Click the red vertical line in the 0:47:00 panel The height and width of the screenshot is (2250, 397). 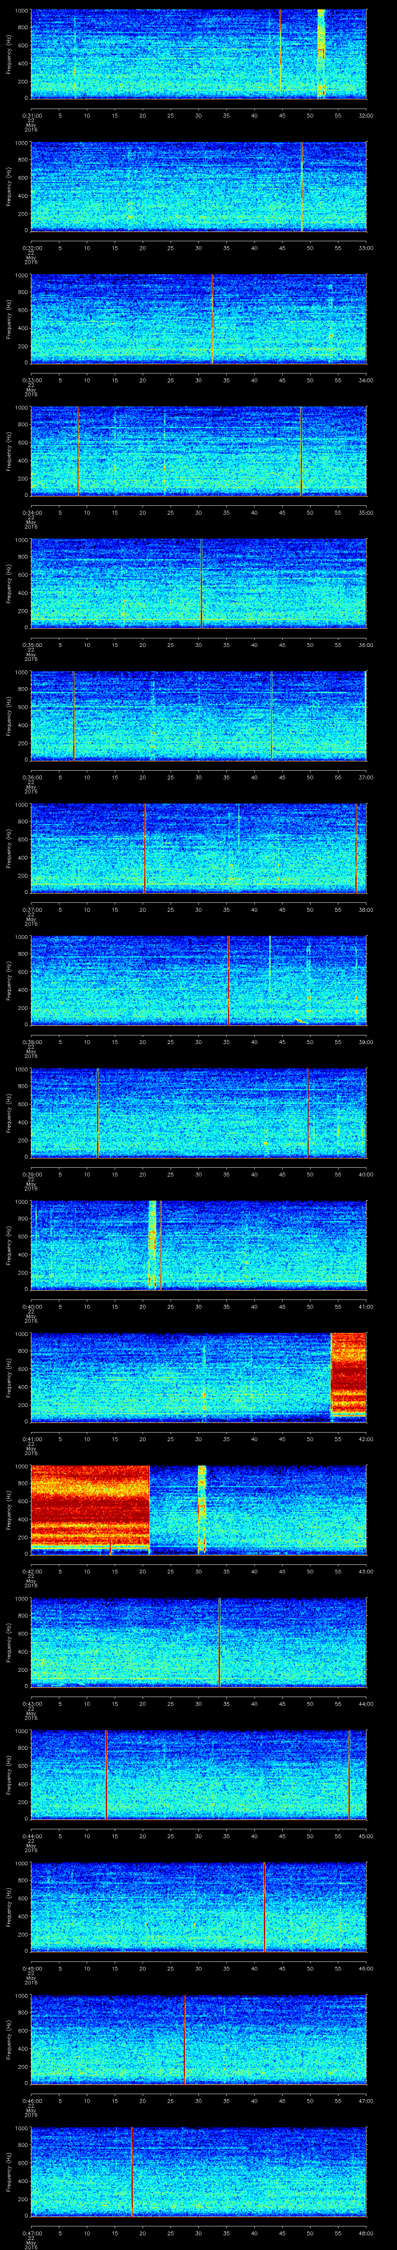[132, 2171]
